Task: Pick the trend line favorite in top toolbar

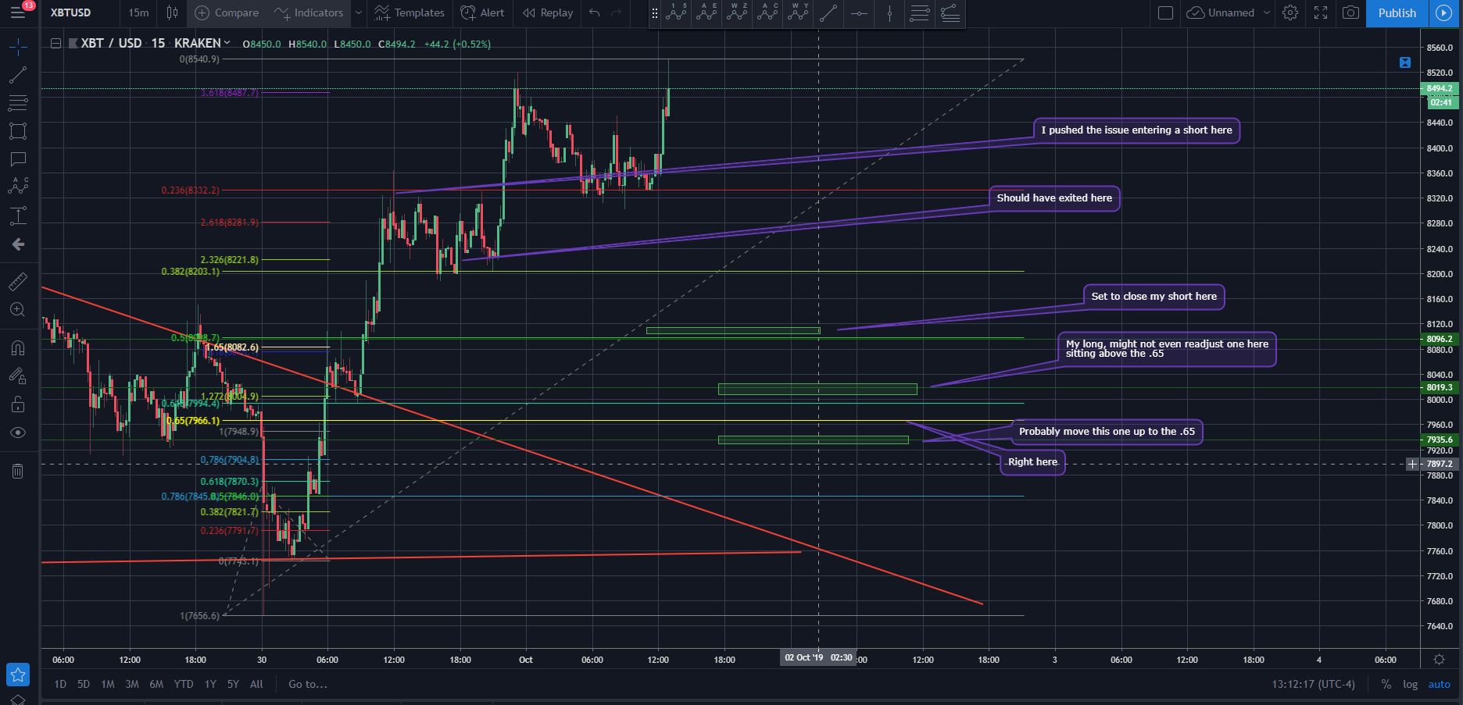Action: point(828,12)
